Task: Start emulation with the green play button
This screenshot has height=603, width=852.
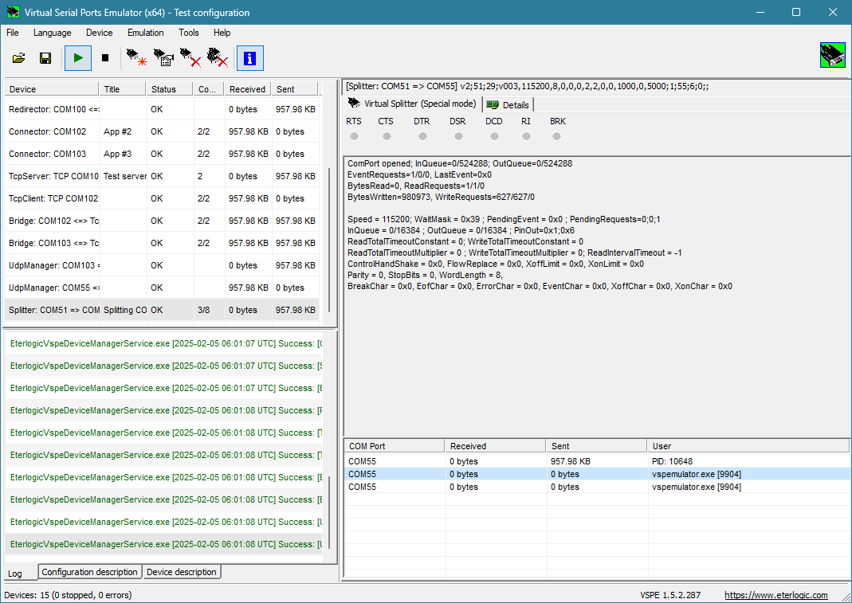Action: pyautogui.click(x=77, y=58)
